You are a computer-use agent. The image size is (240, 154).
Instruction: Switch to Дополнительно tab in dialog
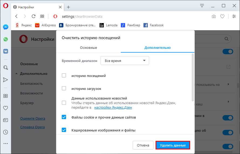pyautogui.click(x=157, y=47)
